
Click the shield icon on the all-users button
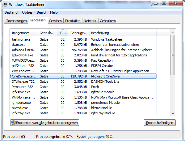[14, 123]
